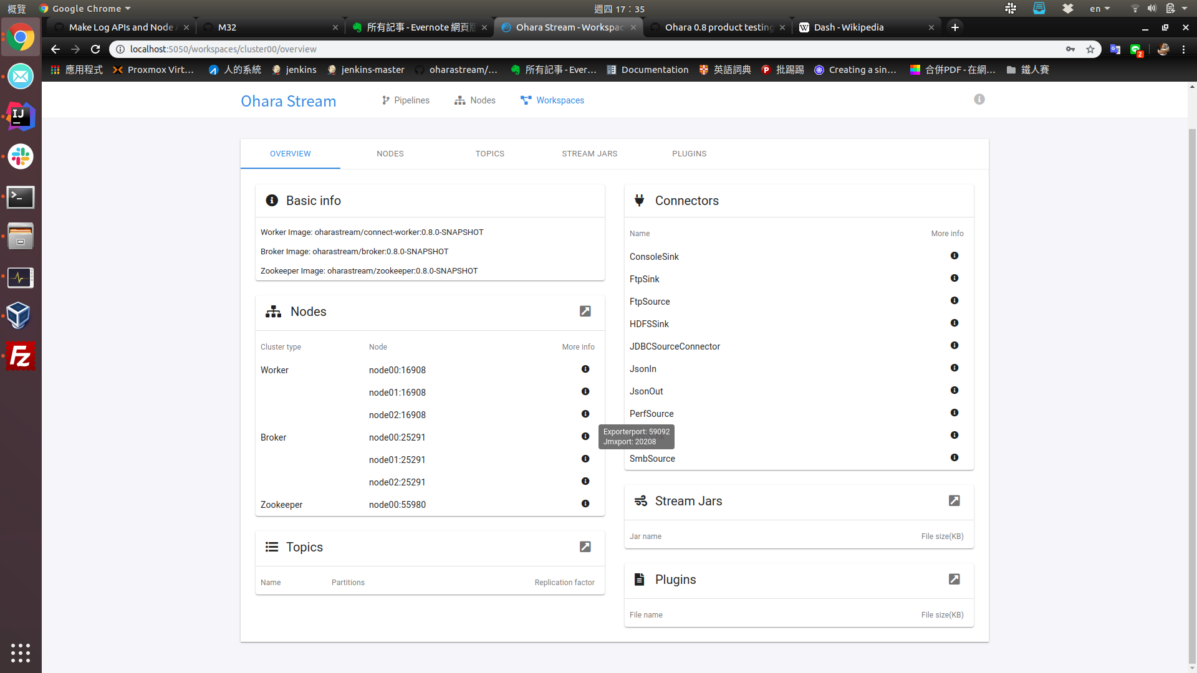Click the JDBCSourceConnector name
This screenshot has height=673, width=1197.
675,346
